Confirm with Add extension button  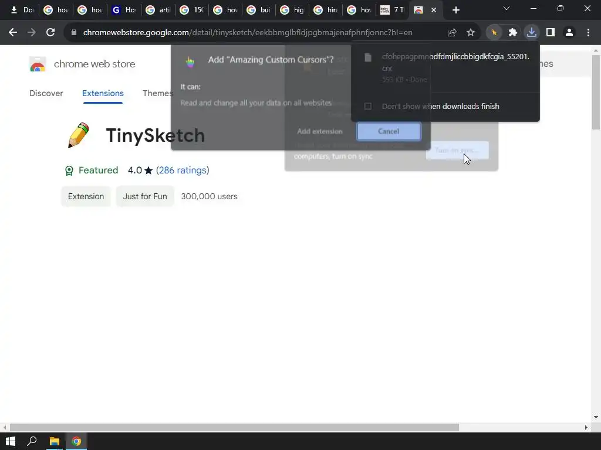(x=320, y=131)
